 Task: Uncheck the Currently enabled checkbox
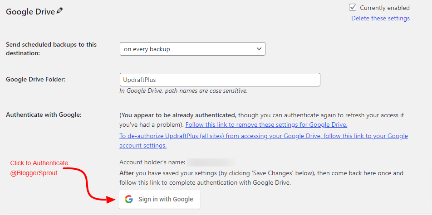pos(353,8)
